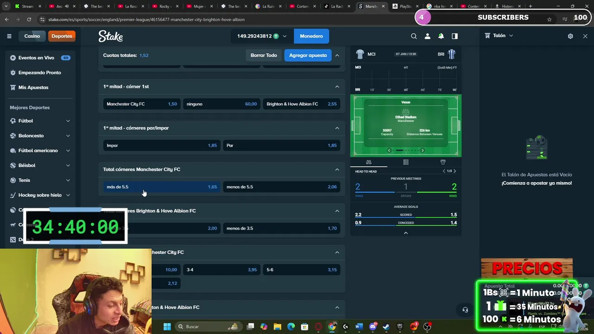The image size is (594, 334).
Task: Open live support headset icon
Action: (465, 310)
